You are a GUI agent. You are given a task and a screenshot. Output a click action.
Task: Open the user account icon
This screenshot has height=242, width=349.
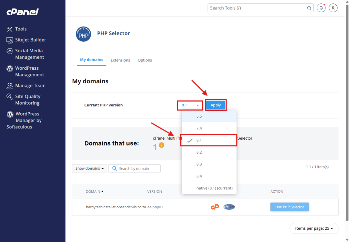coord(333,8)
